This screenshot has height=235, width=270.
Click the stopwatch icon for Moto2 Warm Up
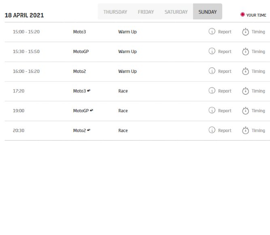point(245,71)
